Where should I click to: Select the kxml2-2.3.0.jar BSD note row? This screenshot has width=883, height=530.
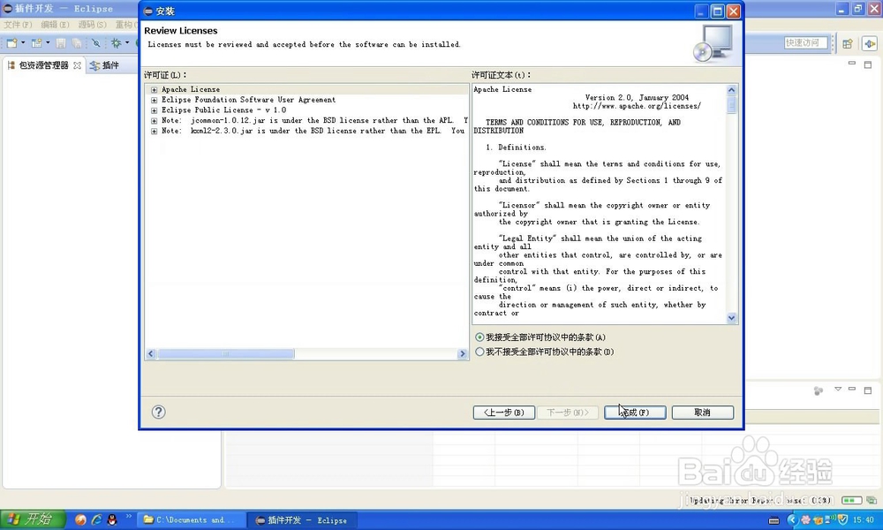[307, 132]
